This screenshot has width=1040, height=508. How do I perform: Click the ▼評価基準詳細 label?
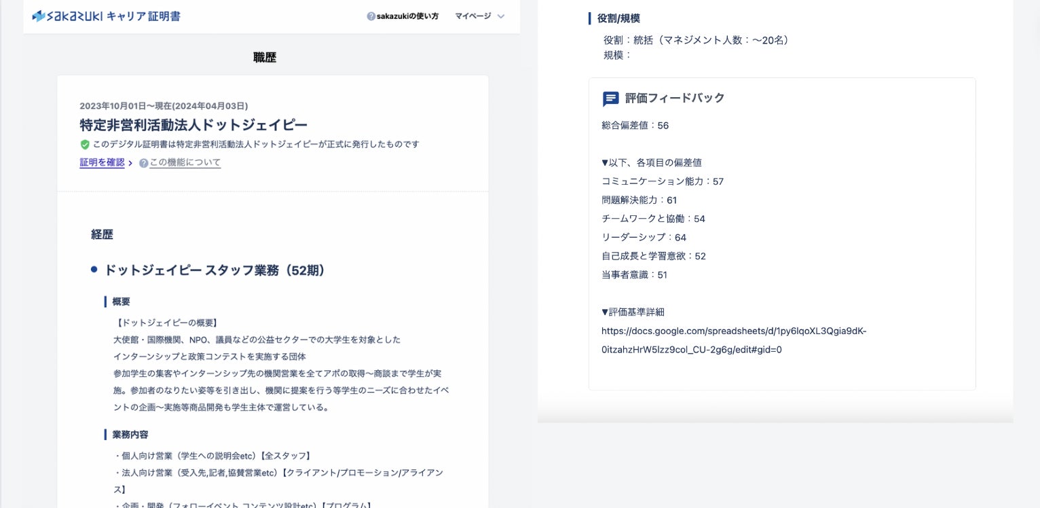(x=633, y=312)
